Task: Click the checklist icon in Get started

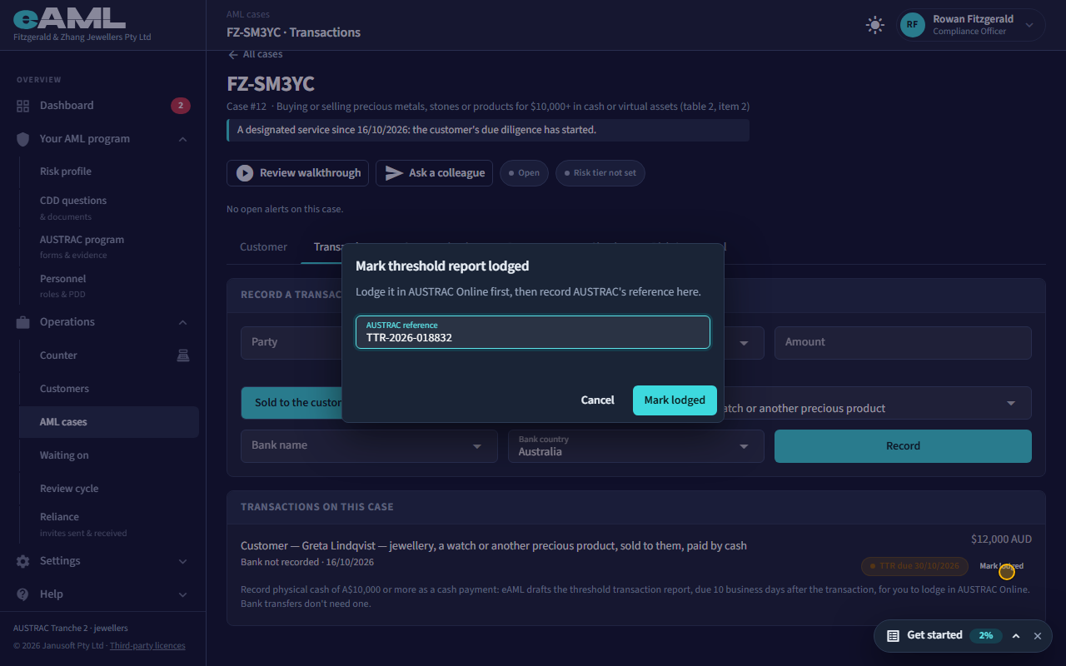Action: pos(893,635)
